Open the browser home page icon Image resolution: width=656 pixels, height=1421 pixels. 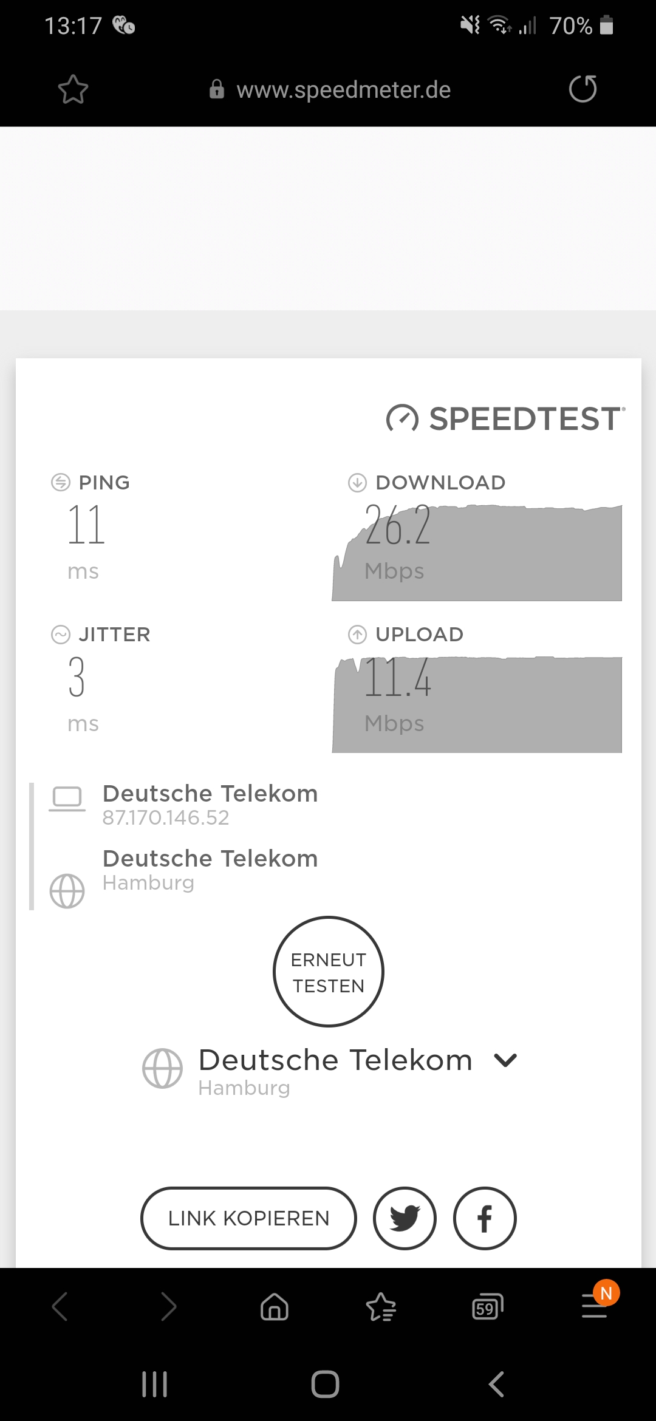click(x=275, y=1306)
